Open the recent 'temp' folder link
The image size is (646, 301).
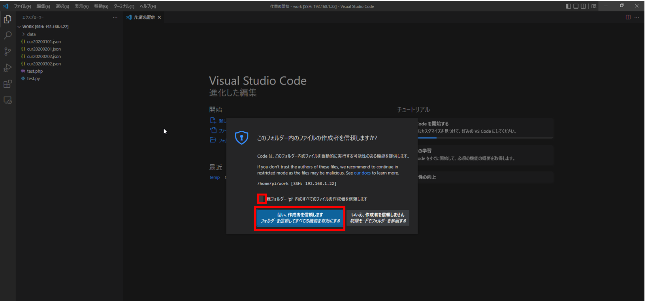pyautogui.click(x=215, y=177)
